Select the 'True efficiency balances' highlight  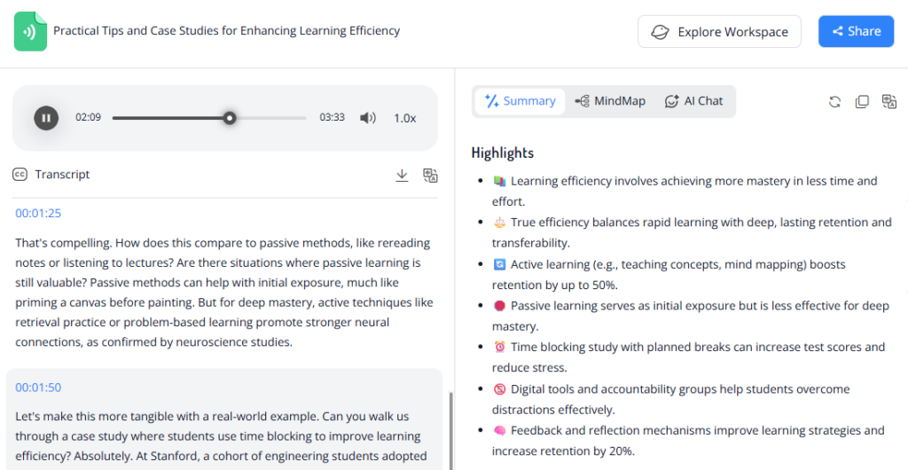click(692, 232)
